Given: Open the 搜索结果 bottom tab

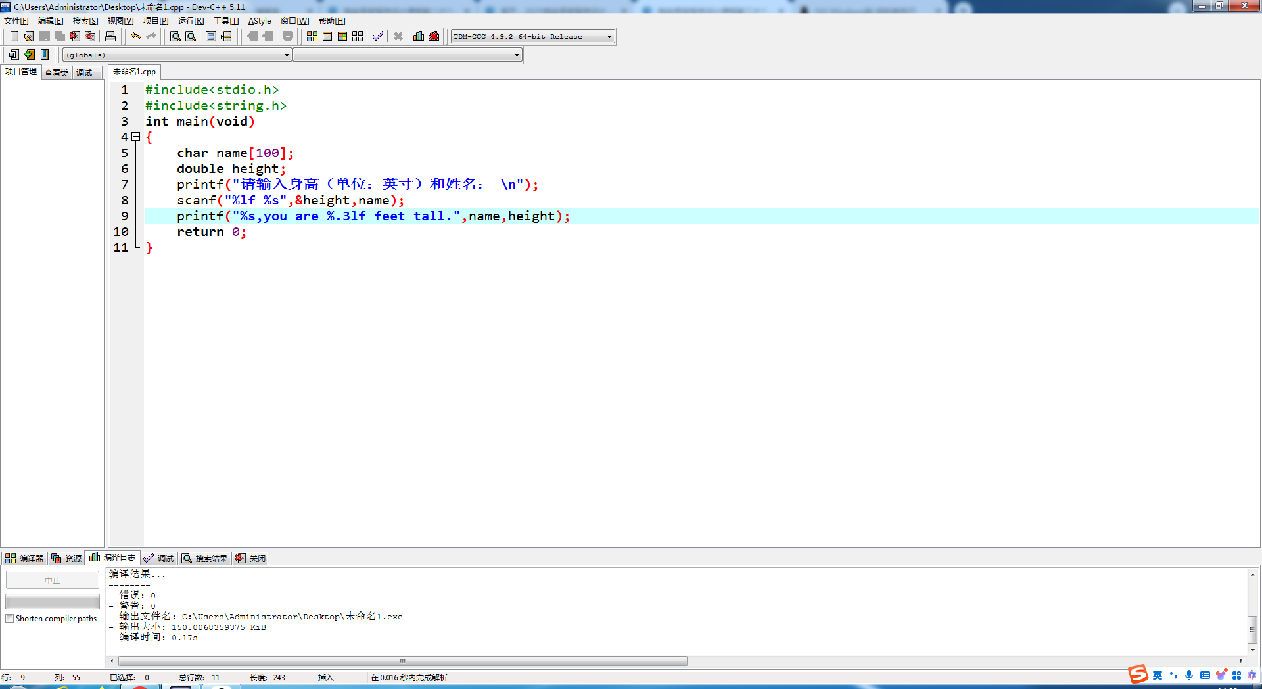Looking at the screenshot, I should [x=205, y=558].
